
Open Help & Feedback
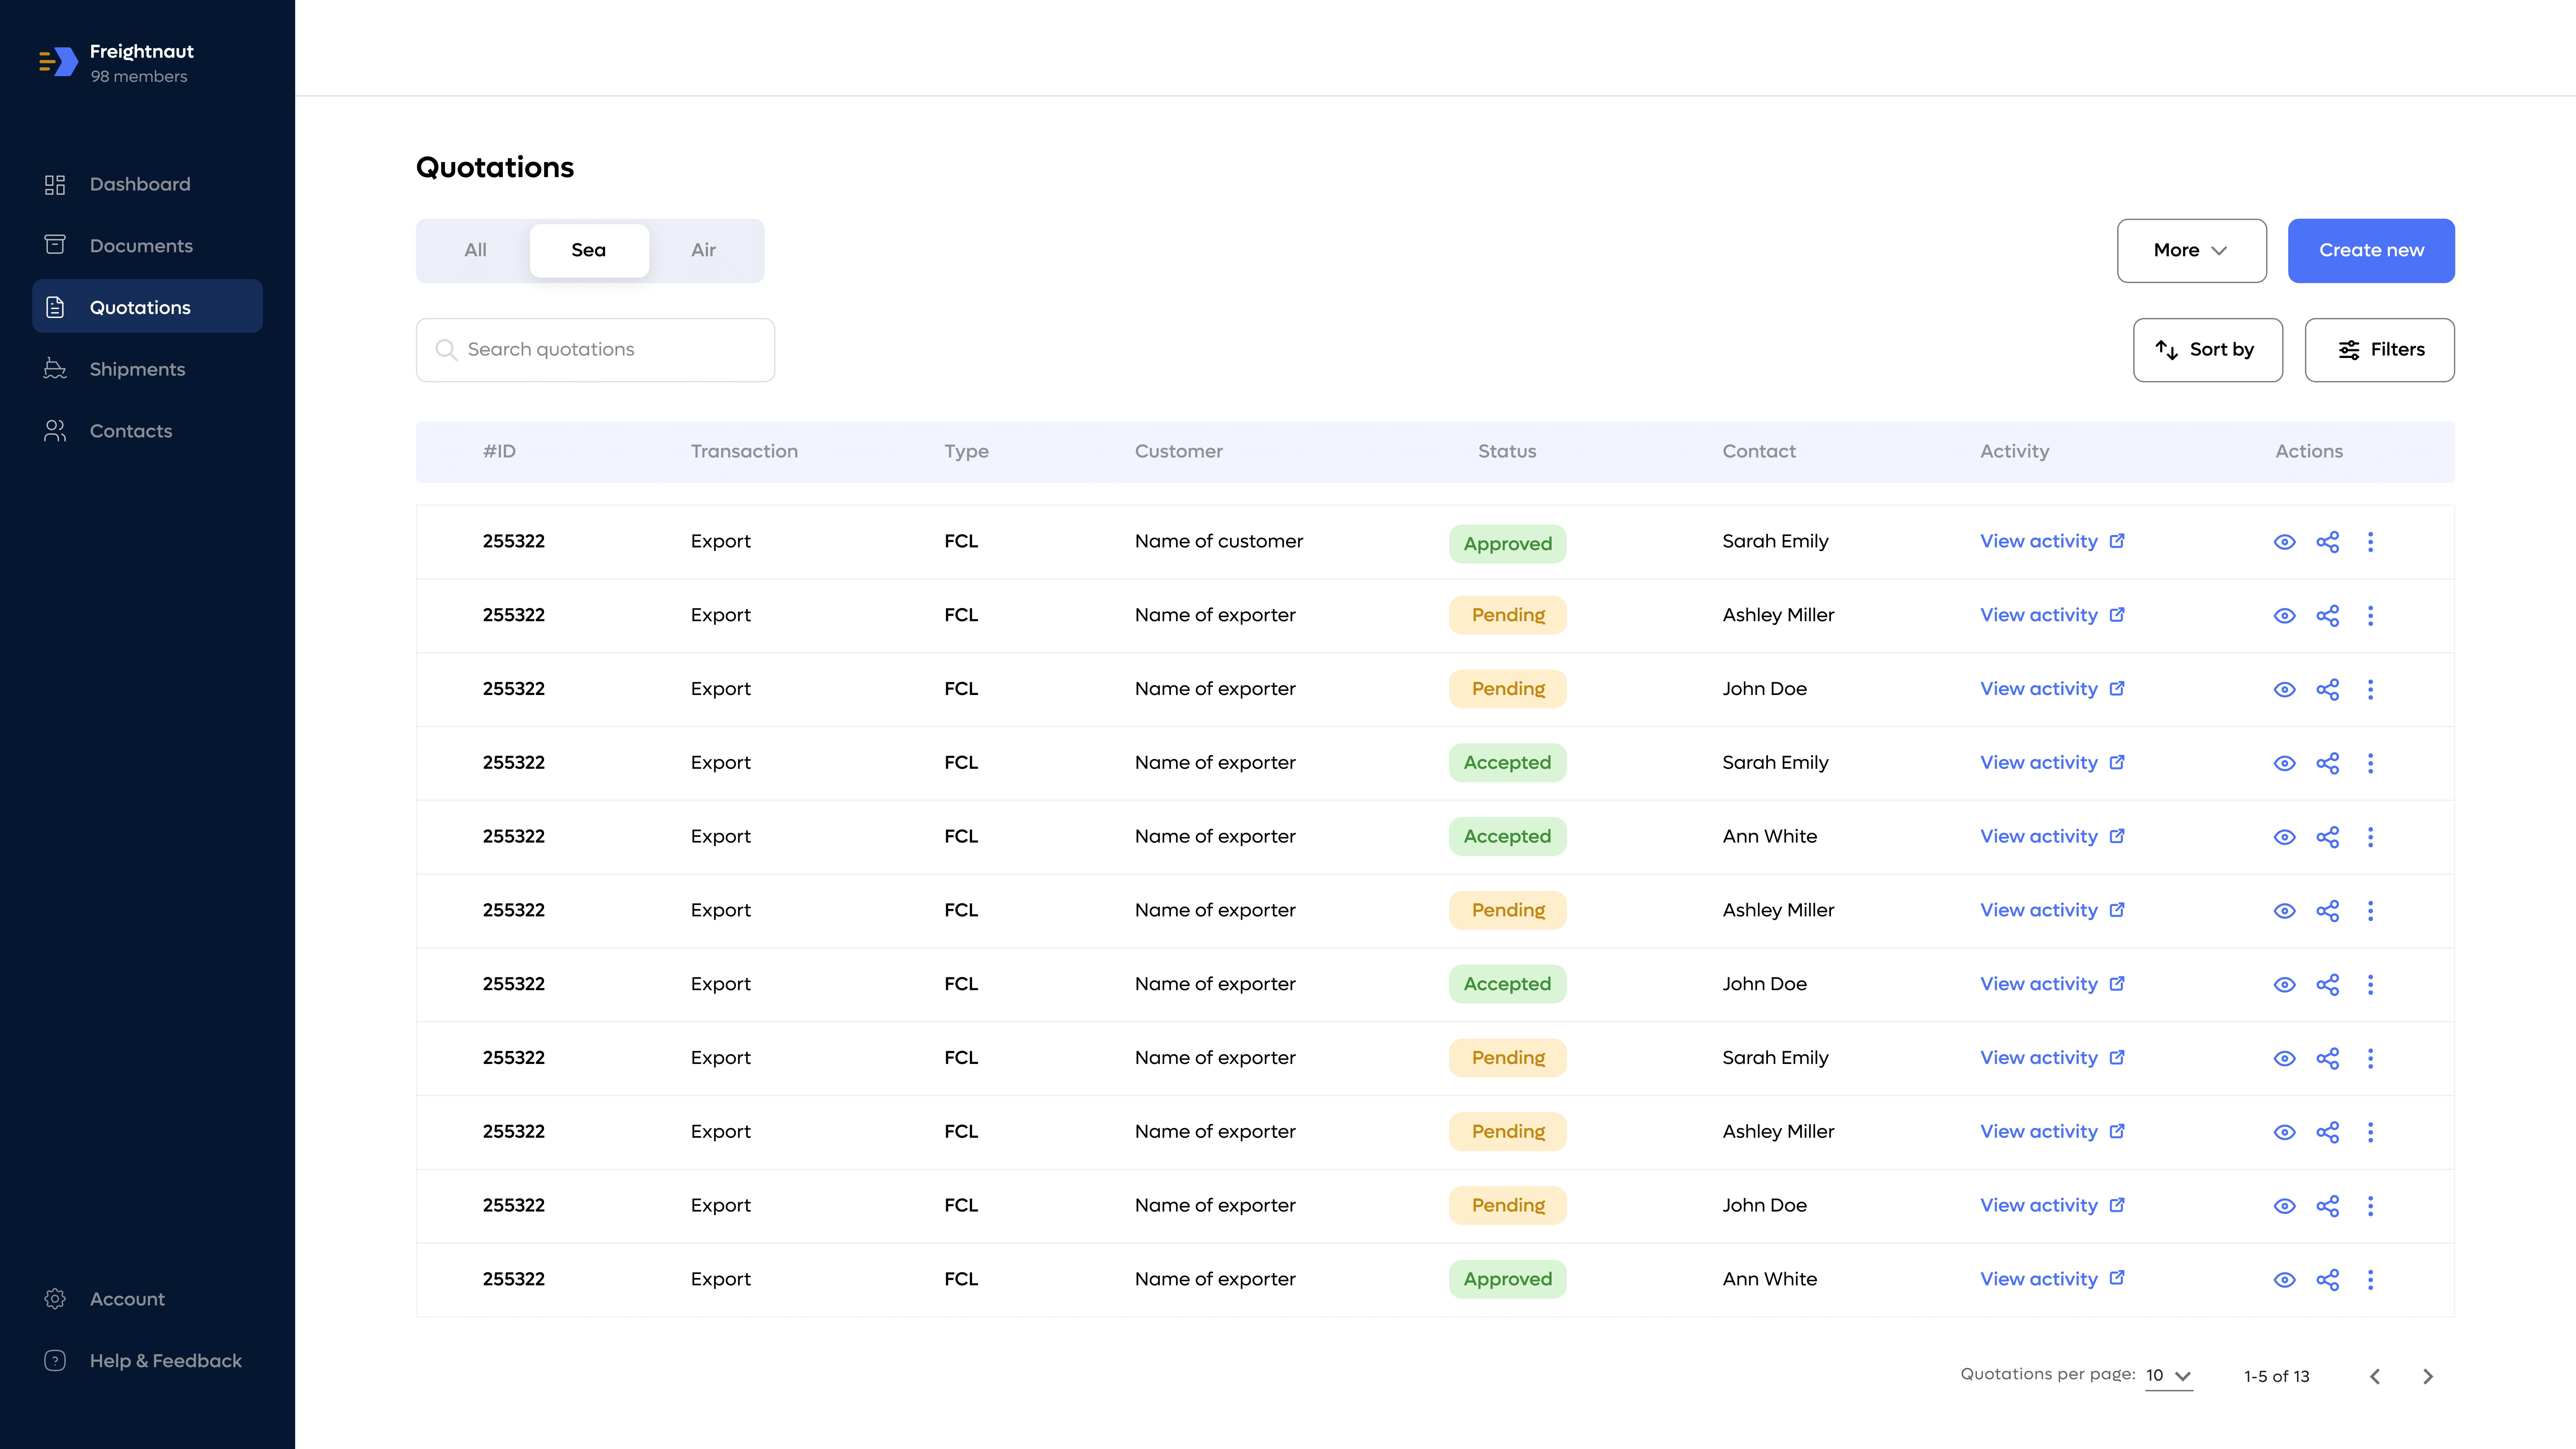(x=165, y=1360)
